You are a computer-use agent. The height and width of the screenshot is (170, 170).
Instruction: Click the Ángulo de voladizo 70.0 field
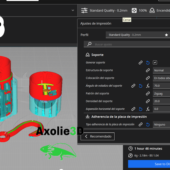tap(161, 86)
